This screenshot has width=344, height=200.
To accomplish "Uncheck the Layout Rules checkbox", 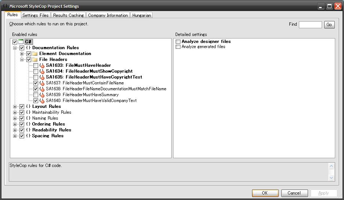I will tap(22, 106).
